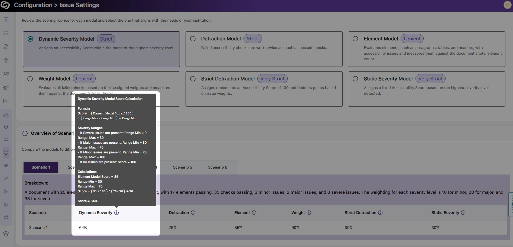Screen dimensions: 513x247
Task: Click the Scenario 1 tab
Action: pos(41,167)
